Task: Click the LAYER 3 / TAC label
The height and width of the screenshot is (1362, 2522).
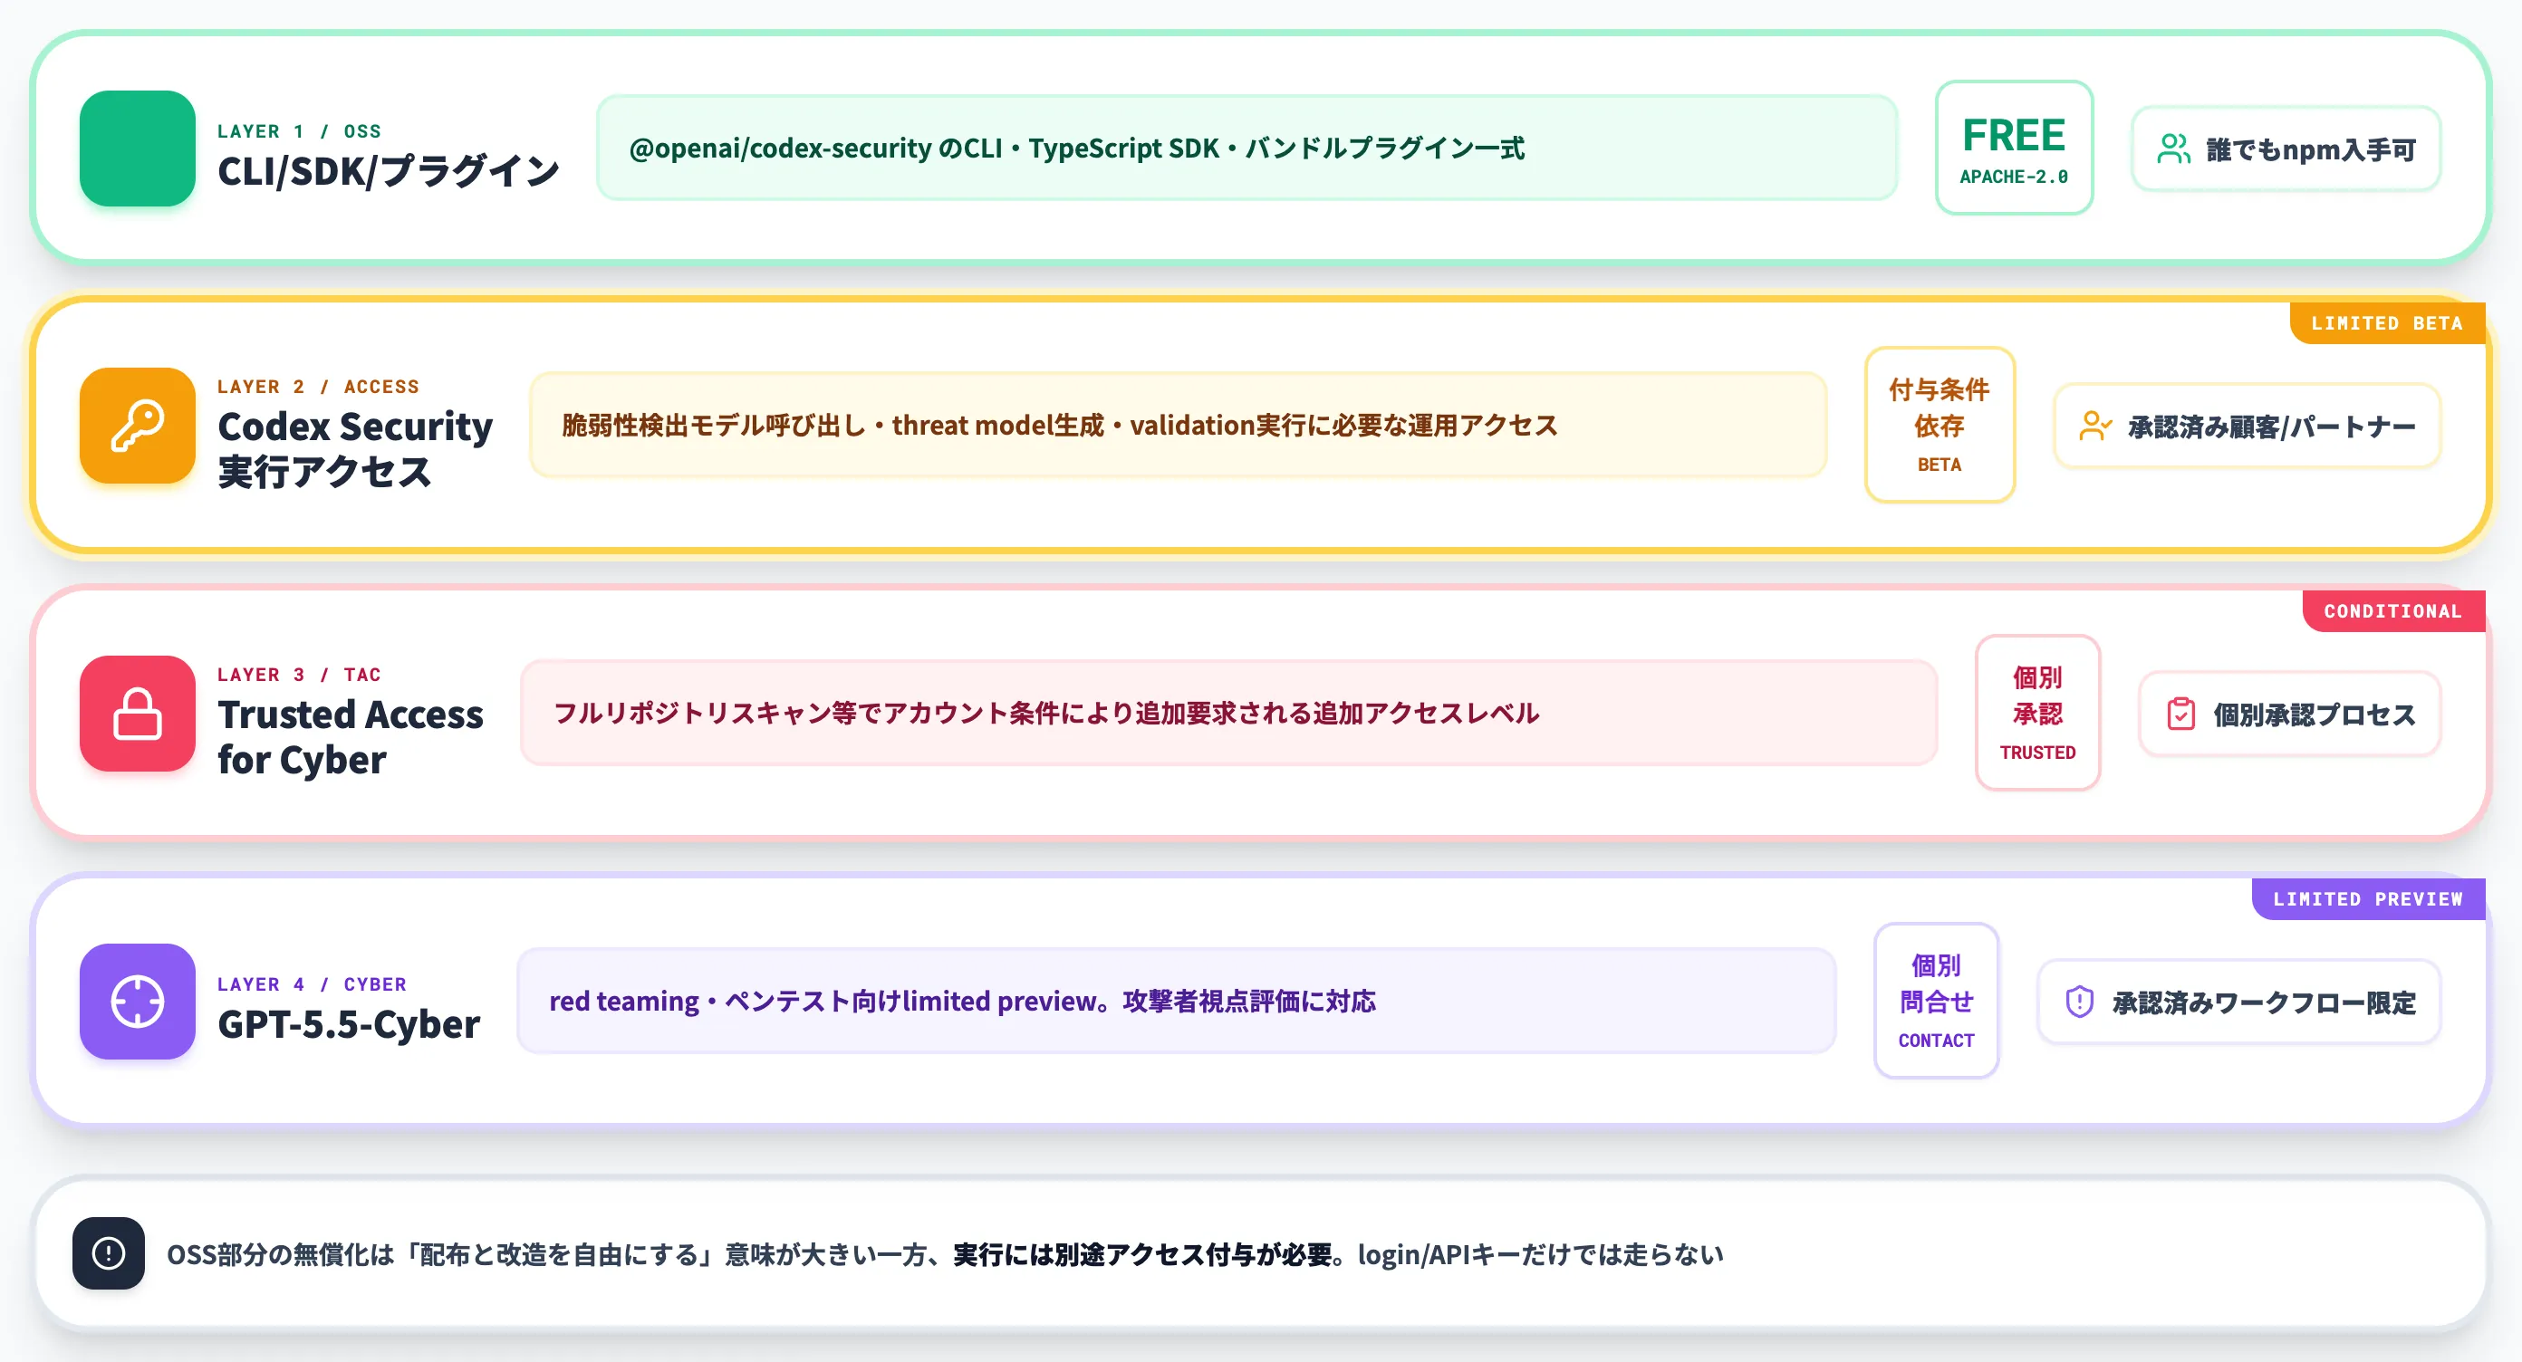Action: (x=300, y=674)
